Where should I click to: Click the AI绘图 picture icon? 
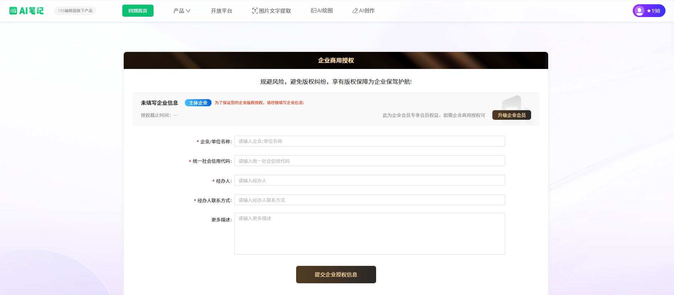point(314,11)
